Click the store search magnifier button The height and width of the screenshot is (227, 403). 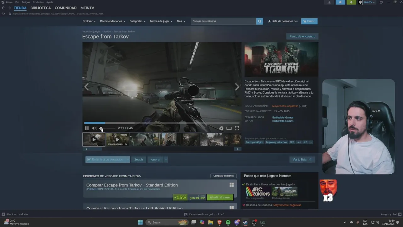click(x=259, y=21)
